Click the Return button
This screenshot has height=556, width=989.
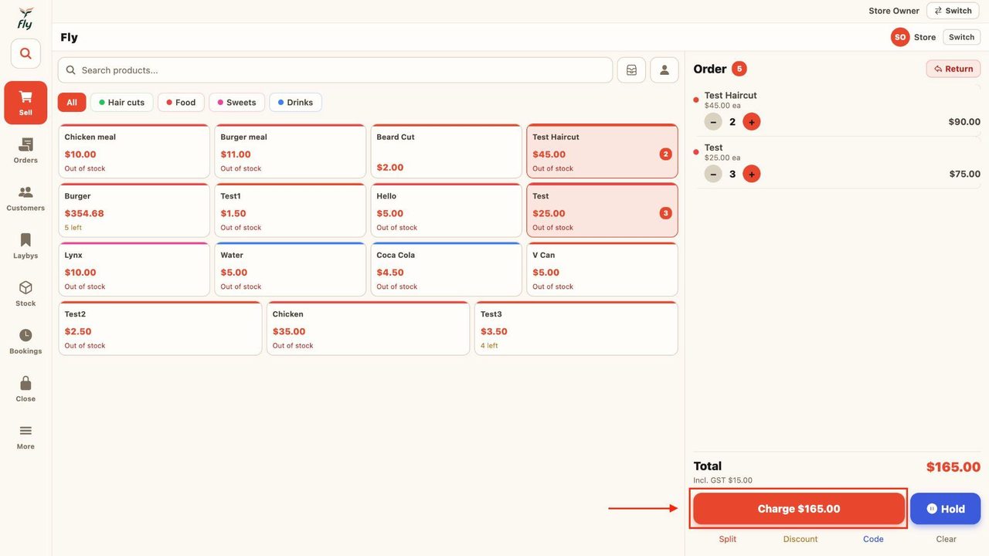[x=953, y=69]
